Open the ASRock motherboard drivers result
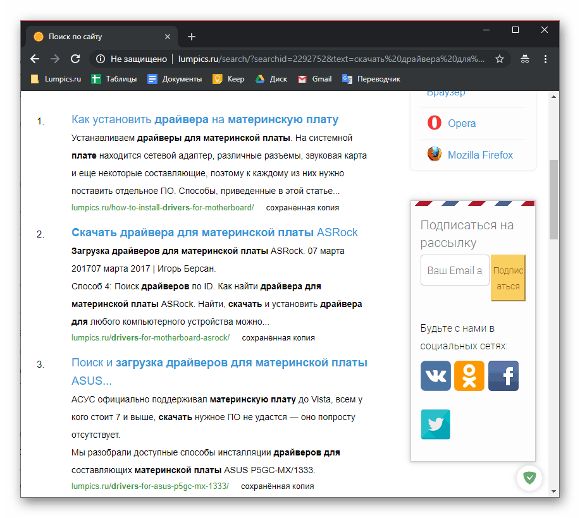The width and height of the screenshot is (580, 518). 214,232
